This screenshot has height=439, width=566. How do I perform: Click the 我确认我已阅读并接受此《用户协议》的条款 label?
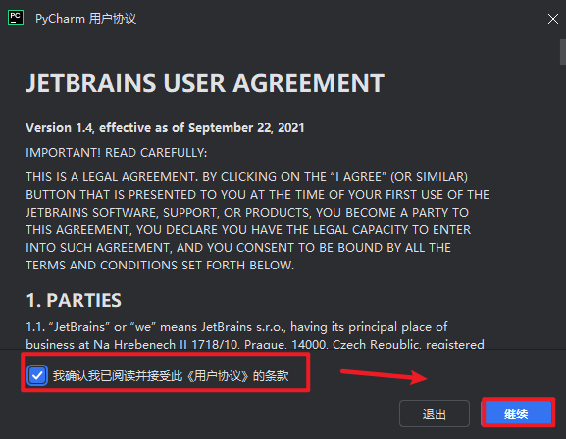[x=171, y=376]
